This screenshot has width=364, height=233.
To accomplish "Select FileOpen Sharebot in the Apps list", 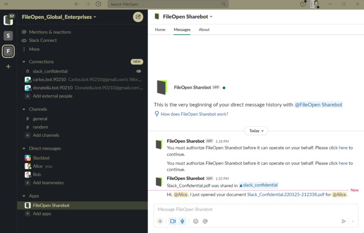I will tap(82, 206).
